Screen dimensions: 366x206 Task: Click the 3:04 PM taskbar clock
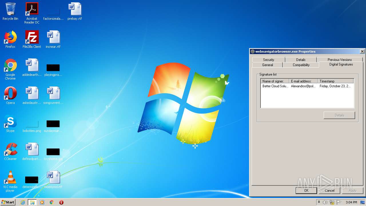(351, 202)
